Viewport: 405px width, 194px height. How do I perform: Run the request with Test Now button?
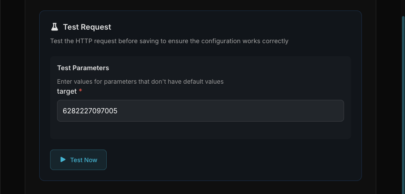tap(78, 160)
